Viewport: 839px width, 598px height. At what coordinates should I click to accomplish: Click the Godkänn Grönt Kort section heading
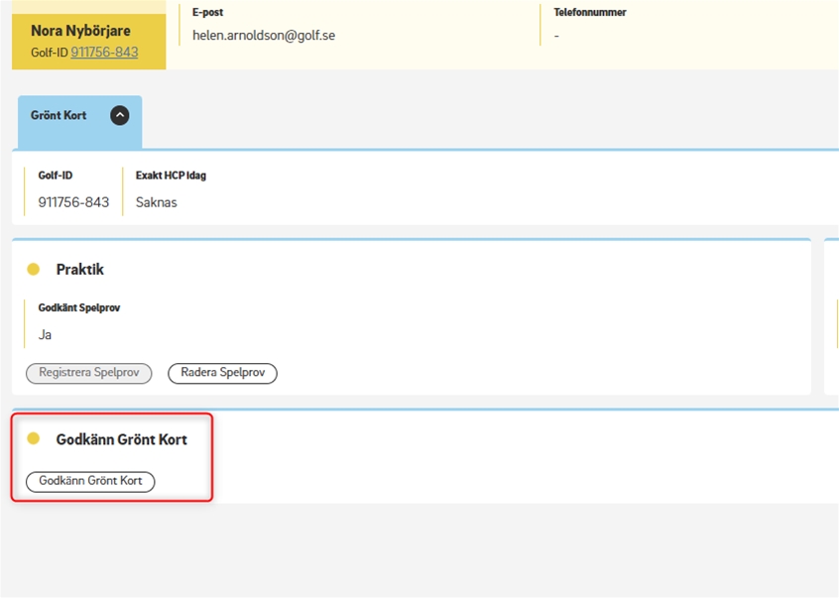coord(121,439)
